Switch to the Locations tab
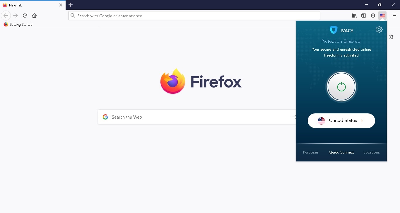Screen dimensions: 400x213 [372, 152]
